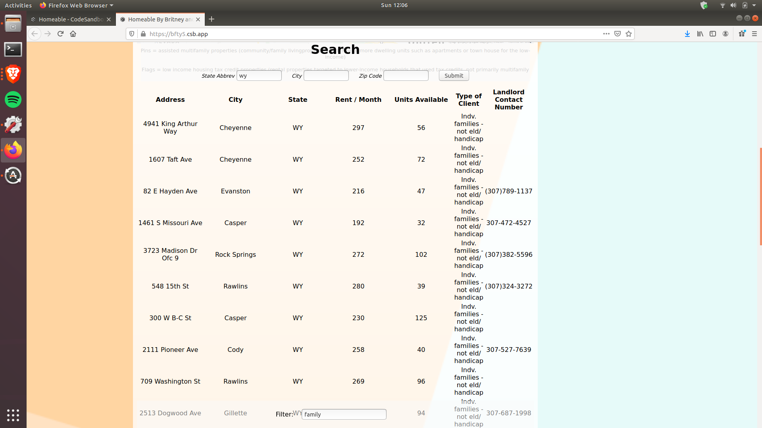Open Firefox downloads arrow icon
Screen dimensions: 762x428
(687, 34)
